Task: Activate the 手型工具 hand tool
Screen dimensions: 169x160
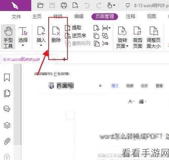Action: tap(8, 37)
